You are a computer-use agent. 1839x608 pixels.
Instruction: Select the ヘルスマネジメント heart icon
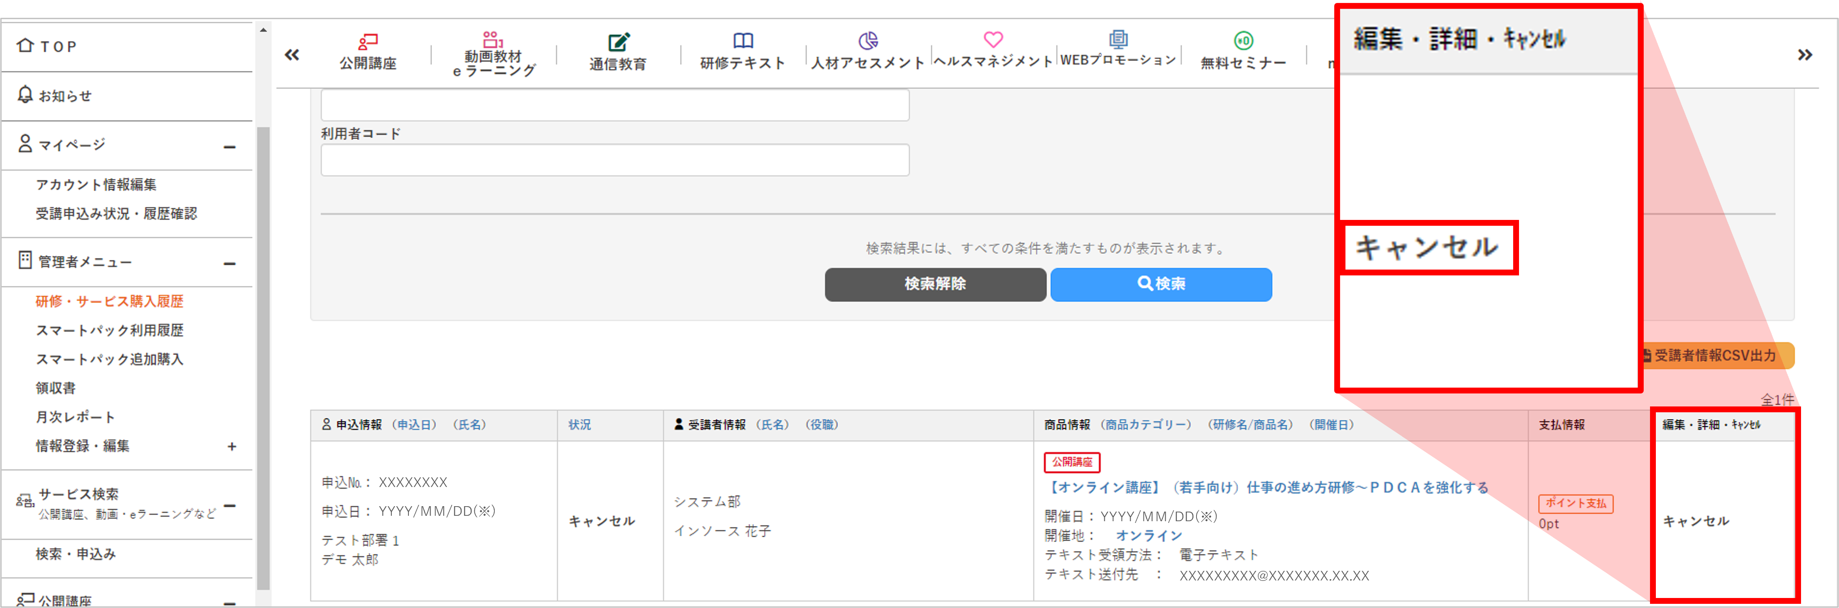coord(993,39)
